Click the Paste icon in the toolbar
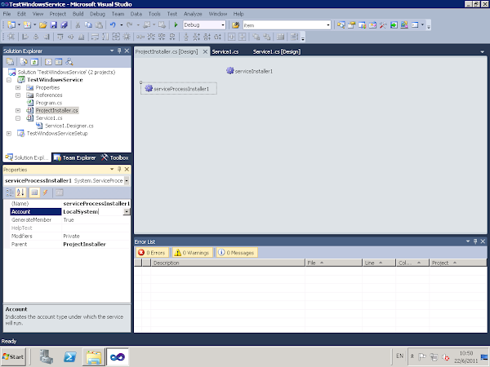 [x=99, y=25]
